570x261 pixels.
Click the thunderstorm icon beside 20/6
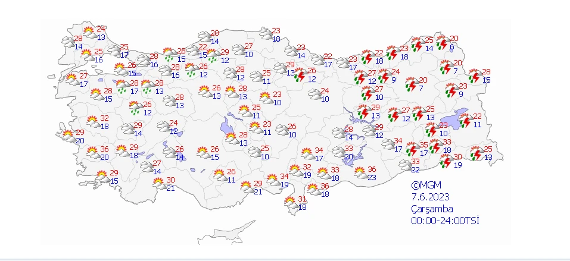point(443,43)
